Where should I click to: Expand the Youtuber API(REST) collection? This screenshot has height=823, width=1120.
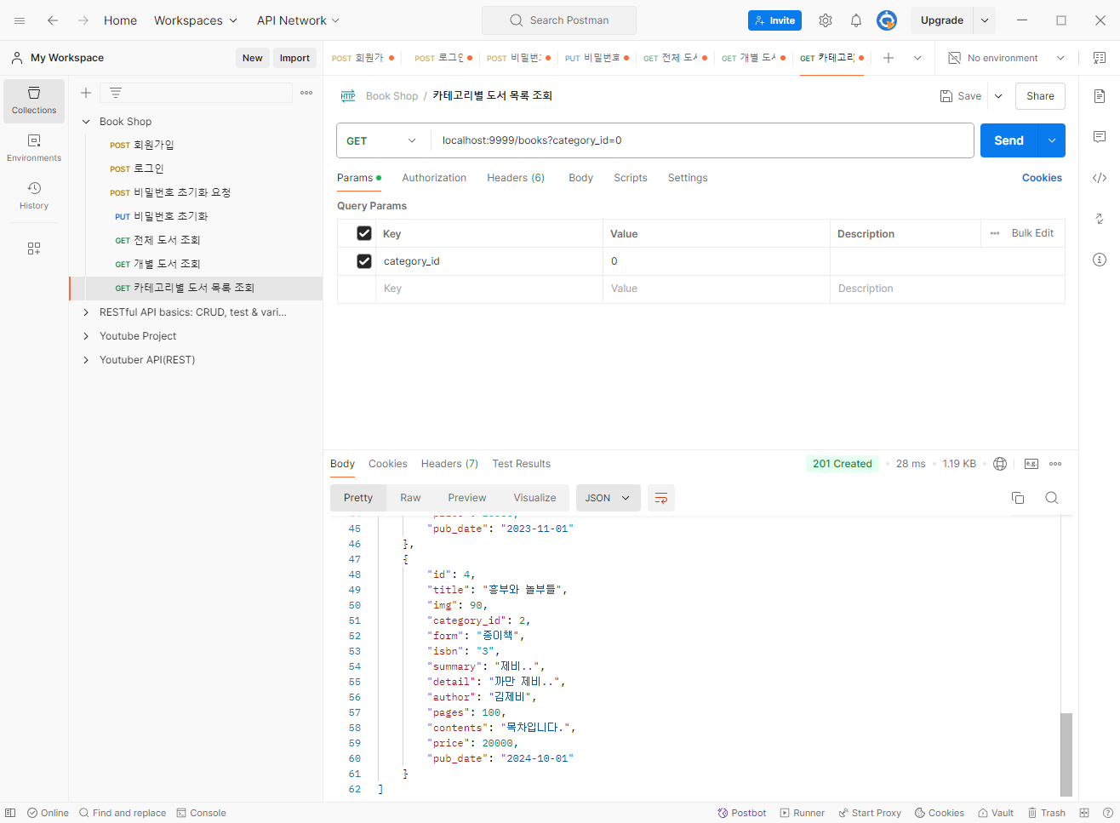[86, 360]
